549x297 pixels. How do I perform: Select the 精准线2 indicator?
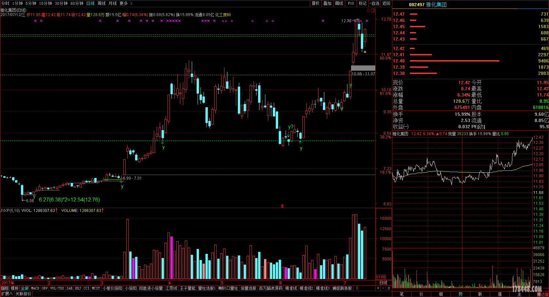[307, 288]
